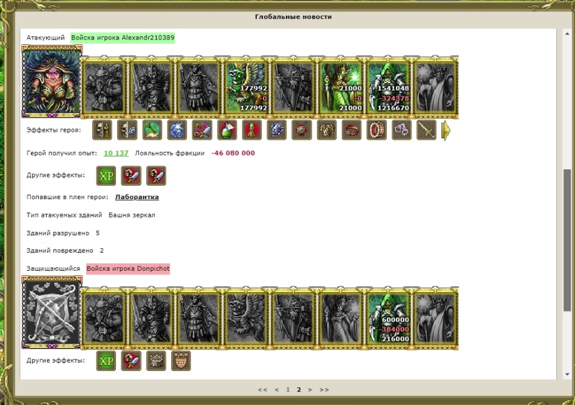Select the green potion flask hero effect

[x=227, y=130]
